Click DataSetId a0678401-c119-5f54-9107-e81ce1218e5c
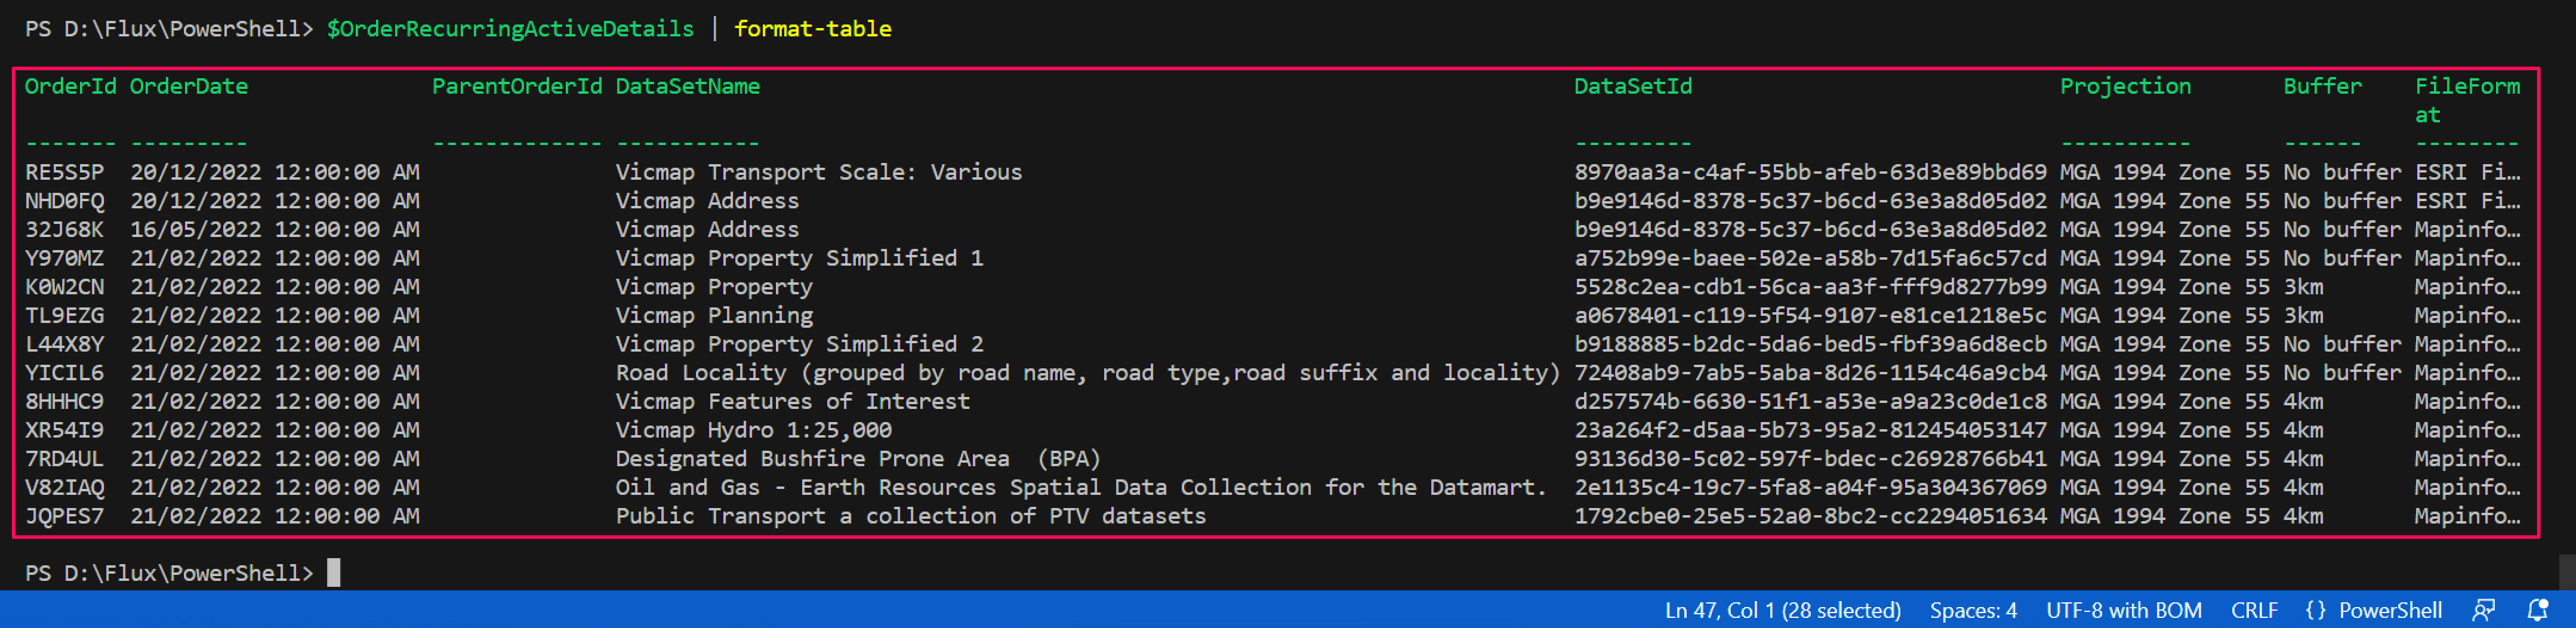 [x=1810, y=315]
